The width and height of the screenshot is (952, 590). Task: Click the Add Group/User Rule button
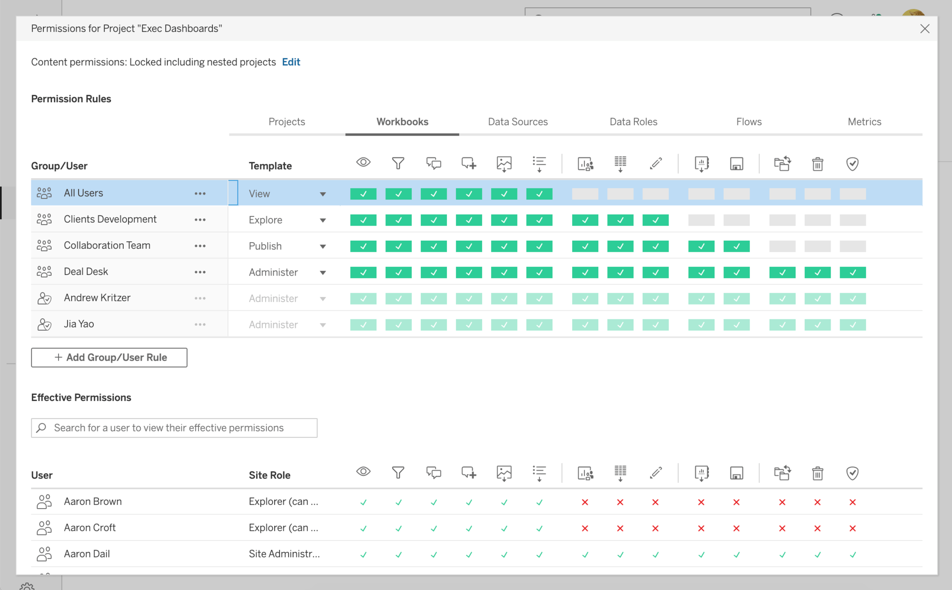(x=109, y=357)
